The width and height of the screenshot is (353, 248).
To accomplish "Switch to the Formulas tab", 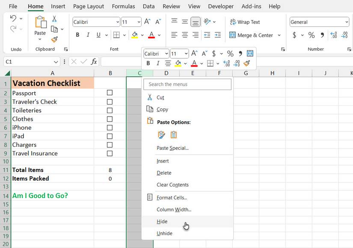I will [x=123, y=6].
